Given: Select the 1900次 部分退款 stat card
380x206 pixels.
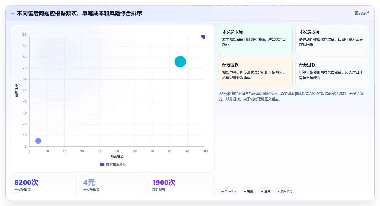Looking at the screenshot, I should pyautogui.click(x=182, y=185).
